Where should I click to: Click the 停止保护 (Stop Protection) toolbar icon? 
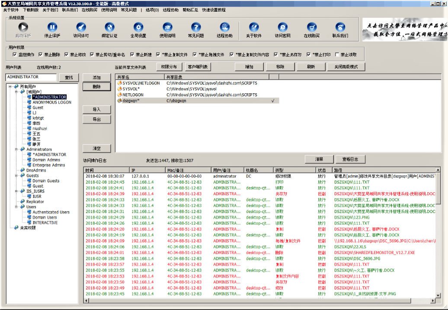pyautogui.click(x=52, y=27)
